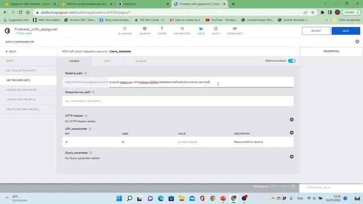Image resolution: width=363 pixels, height=204 pixels.
Task: Open the THEME editor
Action: [x=162, y=31]
